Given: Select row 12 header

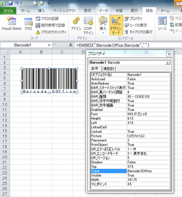Looking at the screenshot, I should pyautogui.click(x=5, y=115).
